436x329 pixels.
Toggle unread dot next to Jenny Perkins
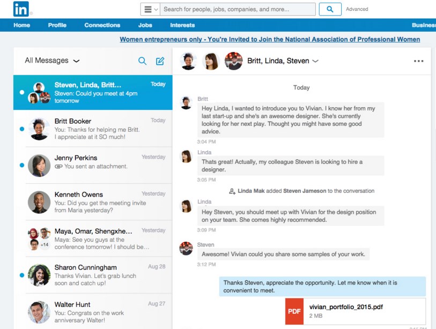[22, 166]
